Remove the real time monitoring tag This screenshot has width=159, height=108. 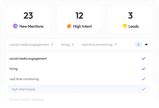[116, 44]
